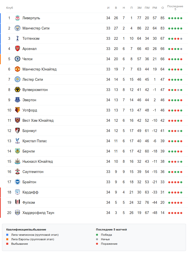The width and height of the screenshot is (188, 253).
Task: Click the Последние 5 column header
Action: [x=175, y=8]
